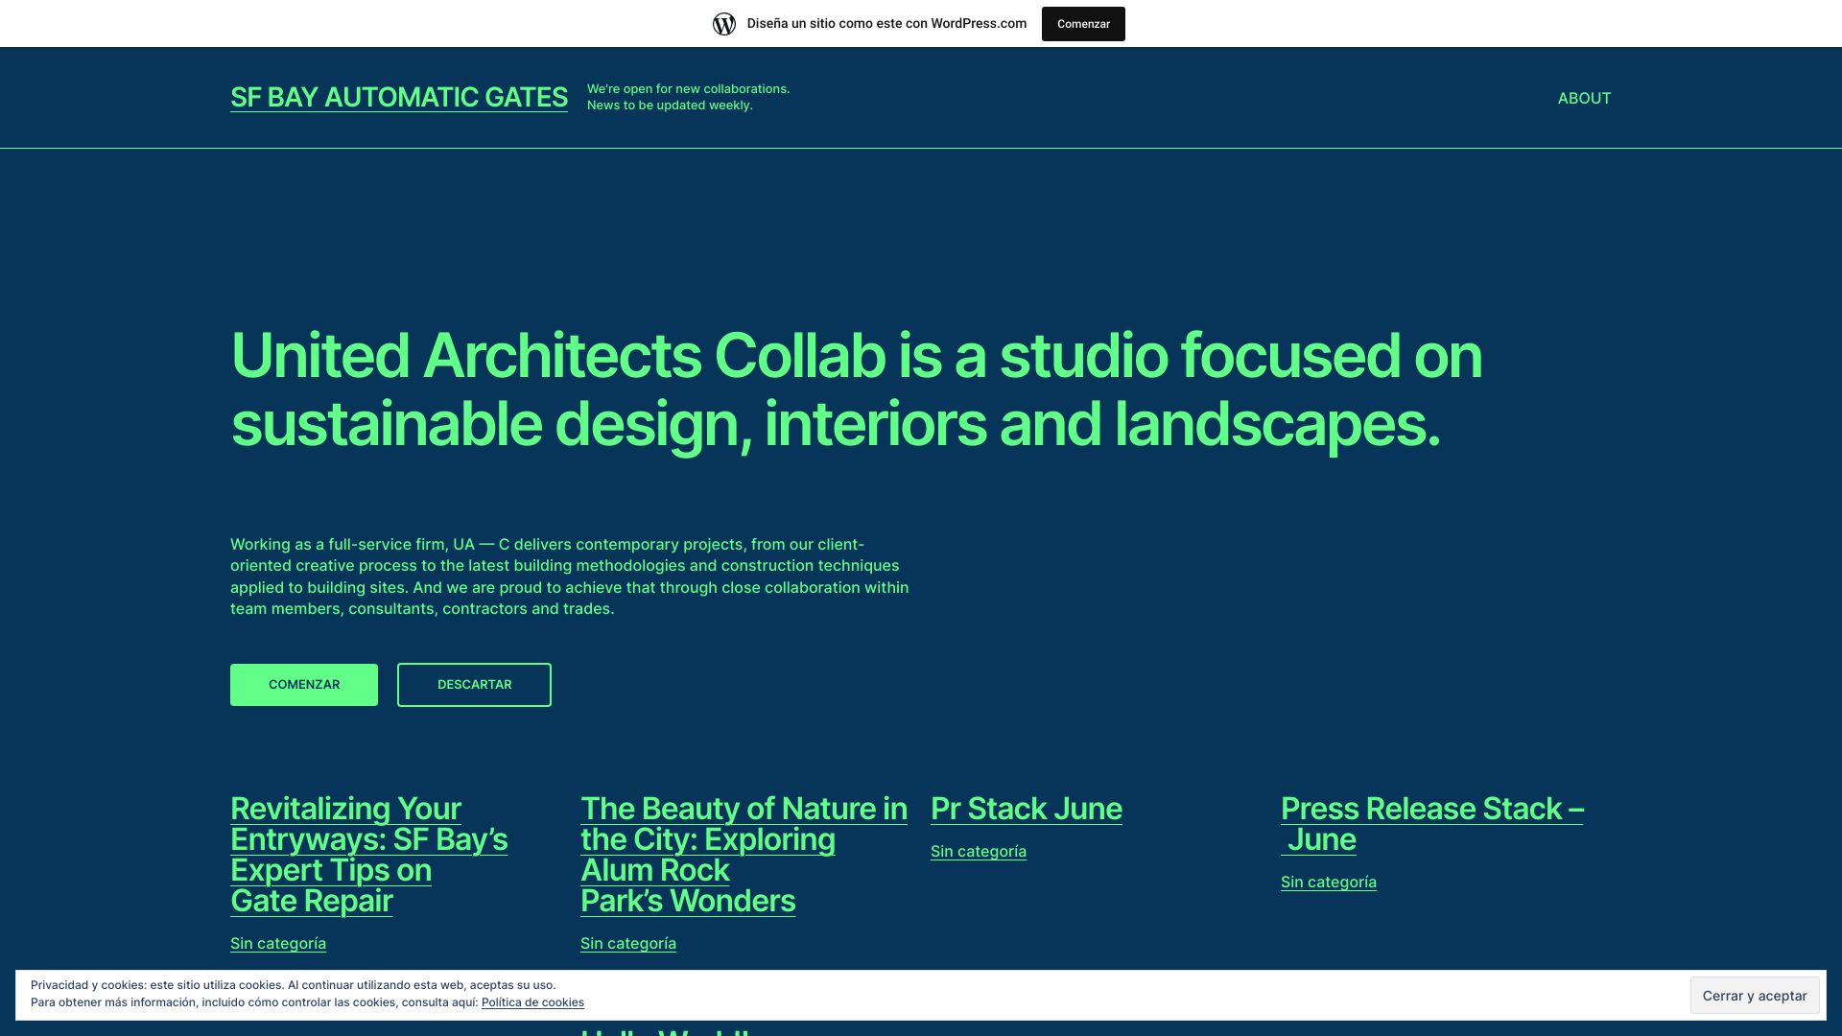Open post Revitalizing Your Entryways Gate Repair
The width and height of the screenshot is (1842, 1036).
[x=369, y=855]
